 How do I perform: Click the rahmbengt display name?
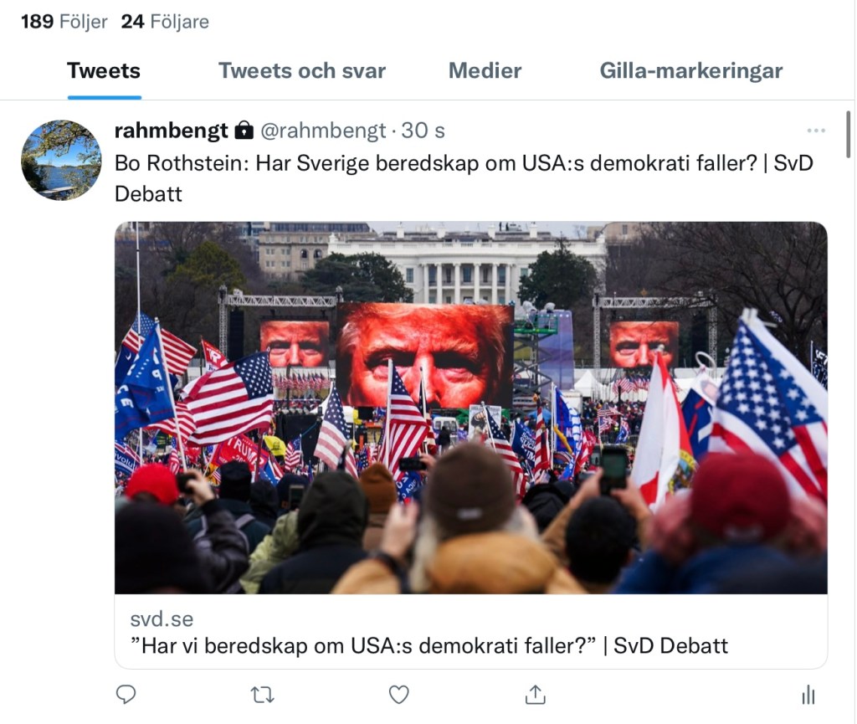pyautogui.click(x=171, y=131)
